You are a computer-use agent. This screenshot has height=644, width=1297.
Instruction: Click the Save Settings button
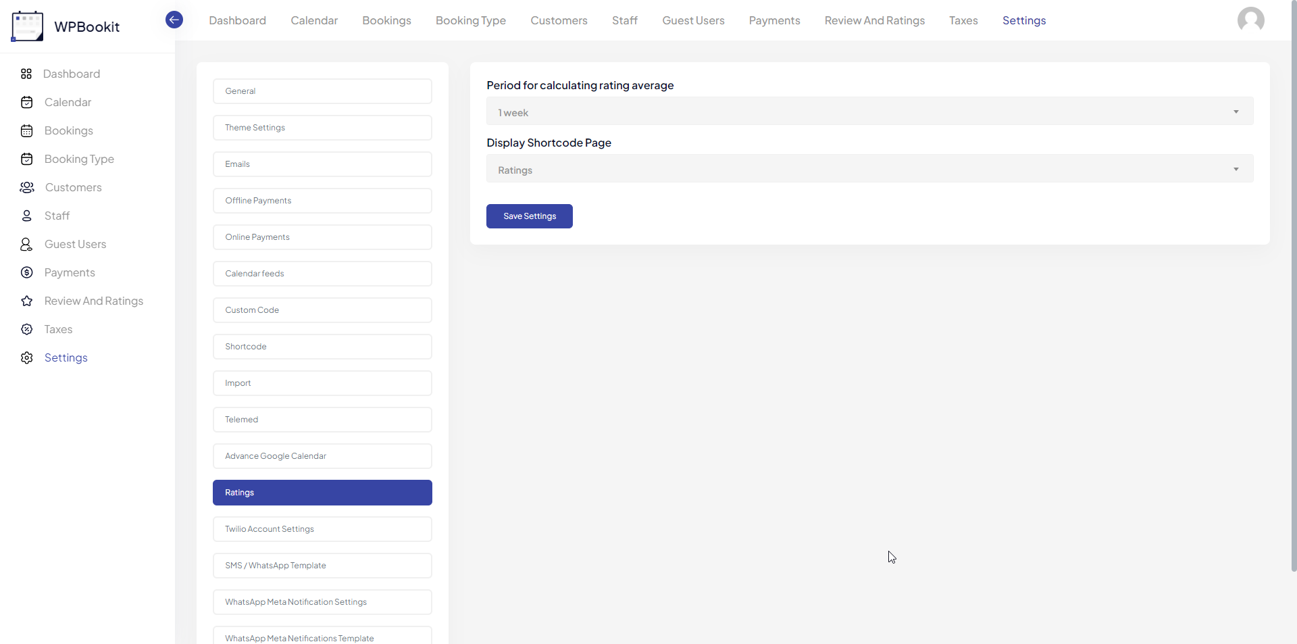[529, 216]
